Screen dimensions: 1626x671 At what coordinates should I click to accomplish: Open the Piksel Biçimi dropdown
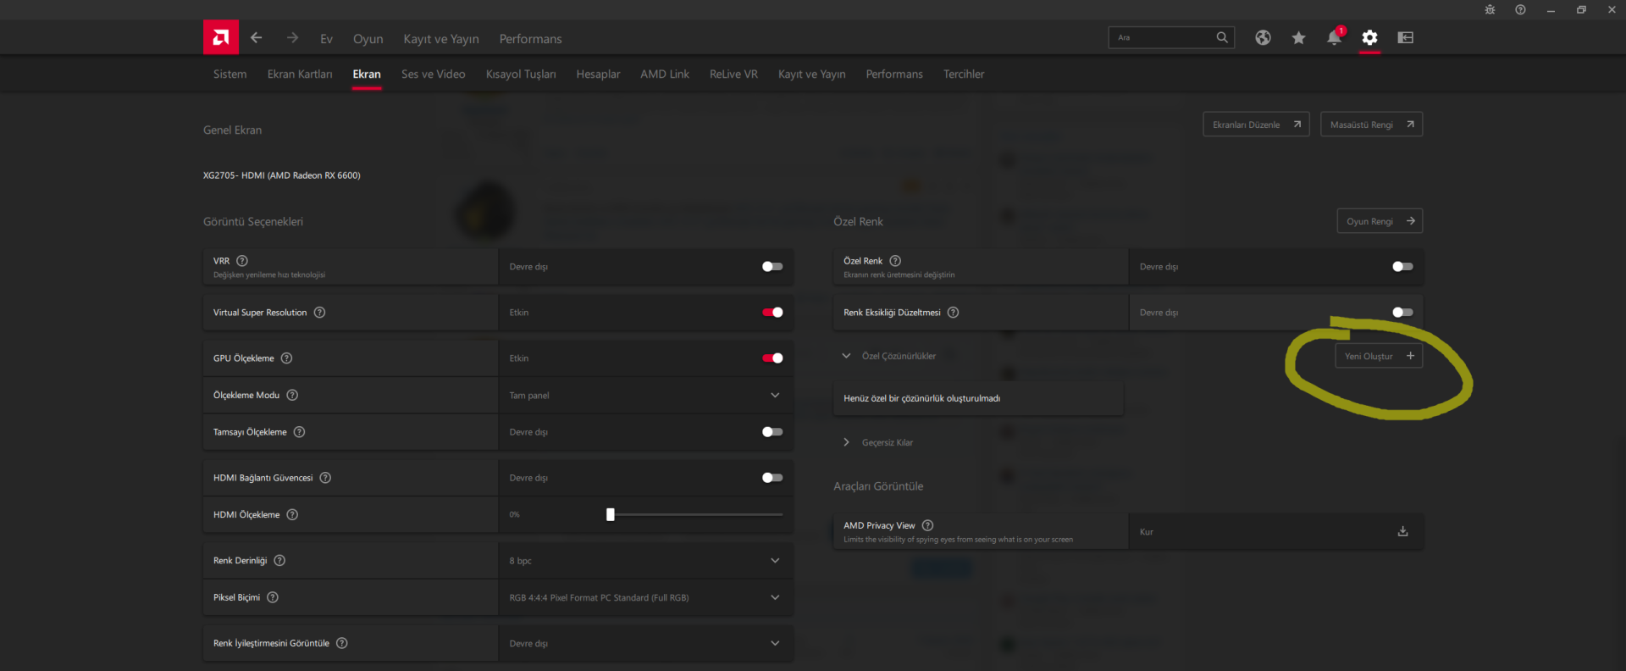[645, 597]
